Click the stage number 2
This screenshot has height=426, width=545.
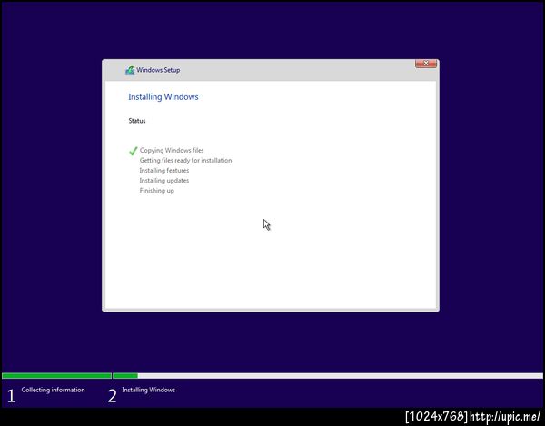tap(112, 396)
